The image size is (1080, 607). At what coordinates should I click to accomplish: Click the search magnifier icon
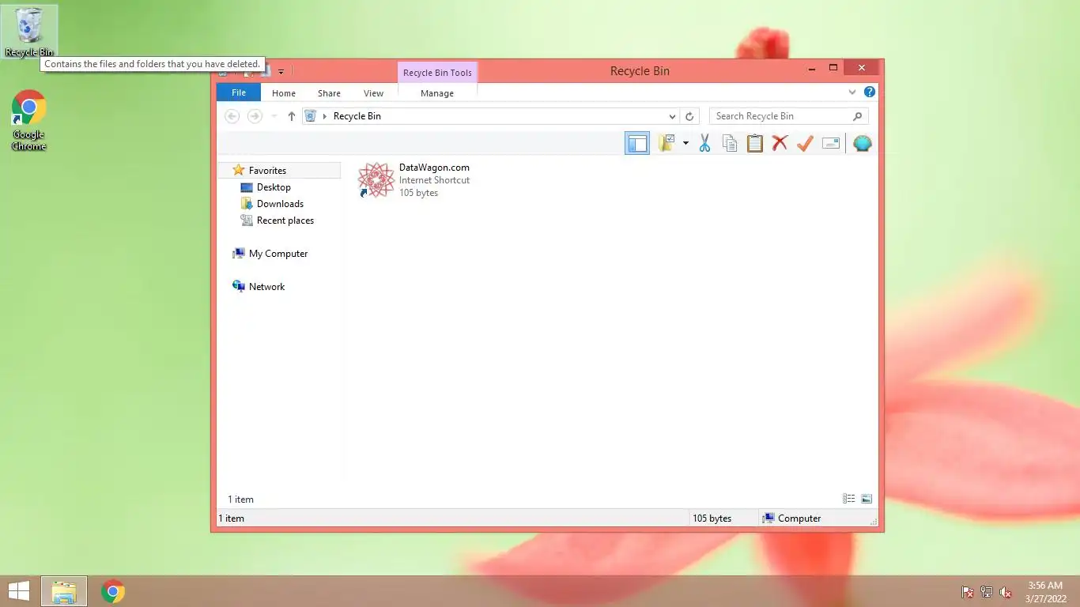click(858, 116)
